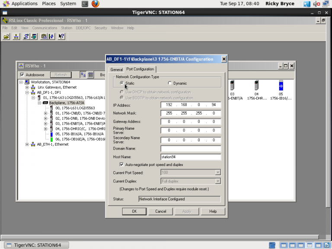332x249 pixels.
Task: Click the VNC window horizontal scrollbar
Action: click(160, 237)
